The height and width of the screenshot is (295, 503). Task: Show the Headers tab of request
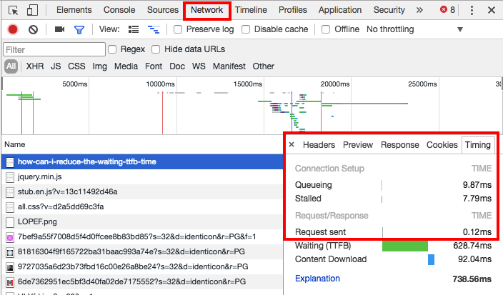[319, 145]
